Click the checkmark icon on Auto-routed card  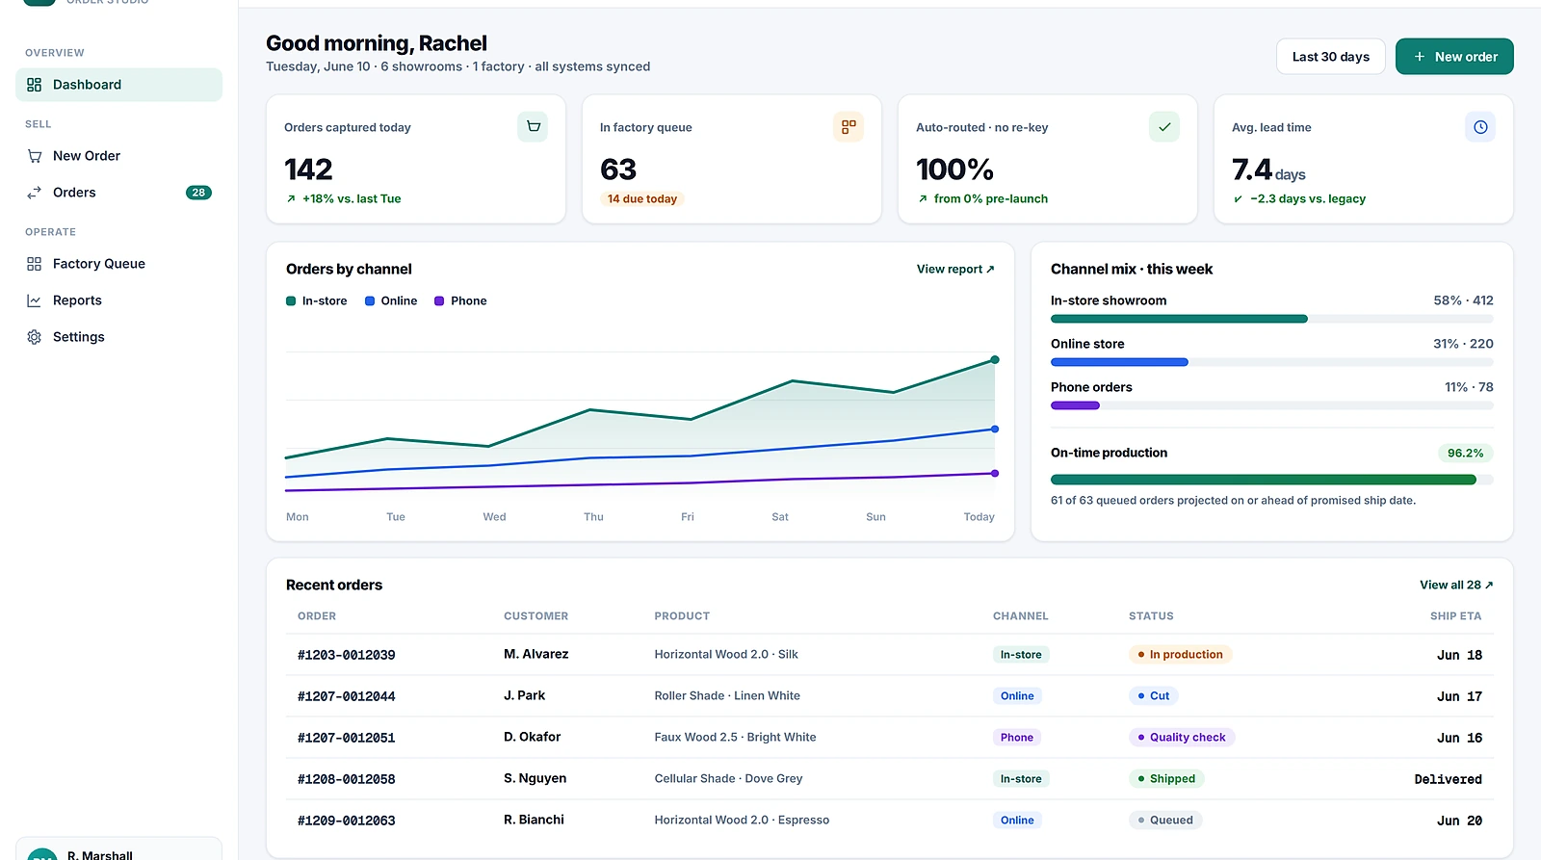(x=1164, y=127)
